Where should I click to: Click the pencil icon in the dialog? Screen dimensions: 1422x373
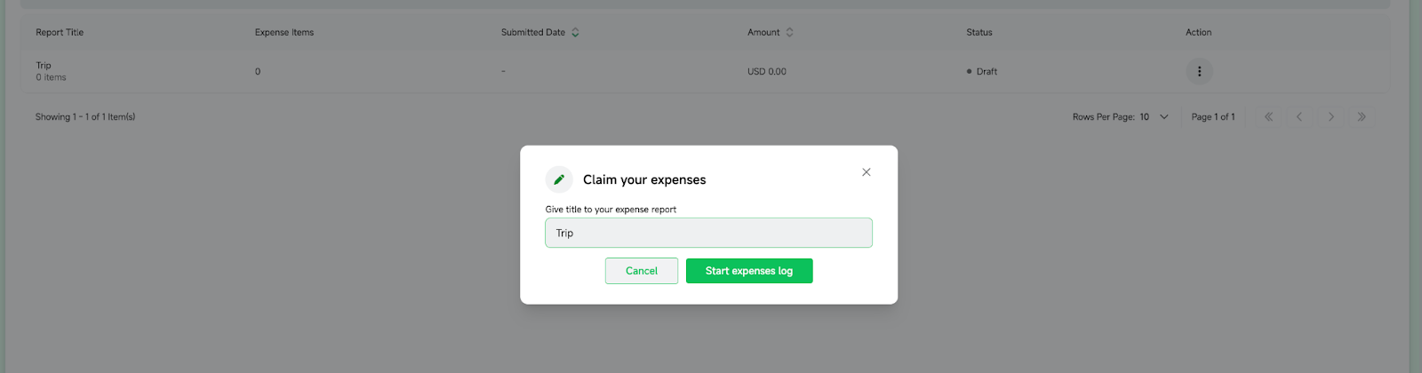[559, 179]
